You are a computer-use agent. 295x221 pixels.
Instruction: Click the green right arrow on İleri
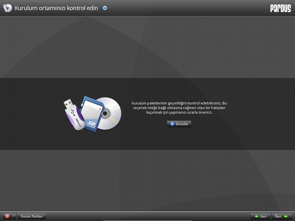(x=286, y=216)
